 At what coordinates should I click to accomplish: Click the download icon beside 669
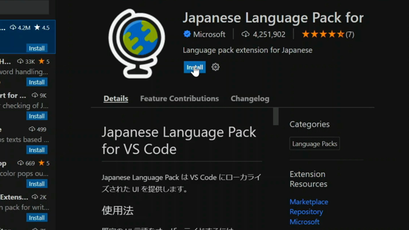tap(20, 163)
